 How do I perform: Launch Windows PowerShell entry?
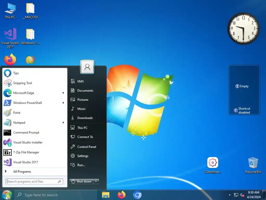pos(35,103)
